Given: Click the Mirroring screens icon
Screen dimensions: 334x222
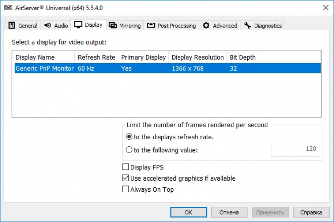Looking at the screenshot, I should click(x=113, y=25).
